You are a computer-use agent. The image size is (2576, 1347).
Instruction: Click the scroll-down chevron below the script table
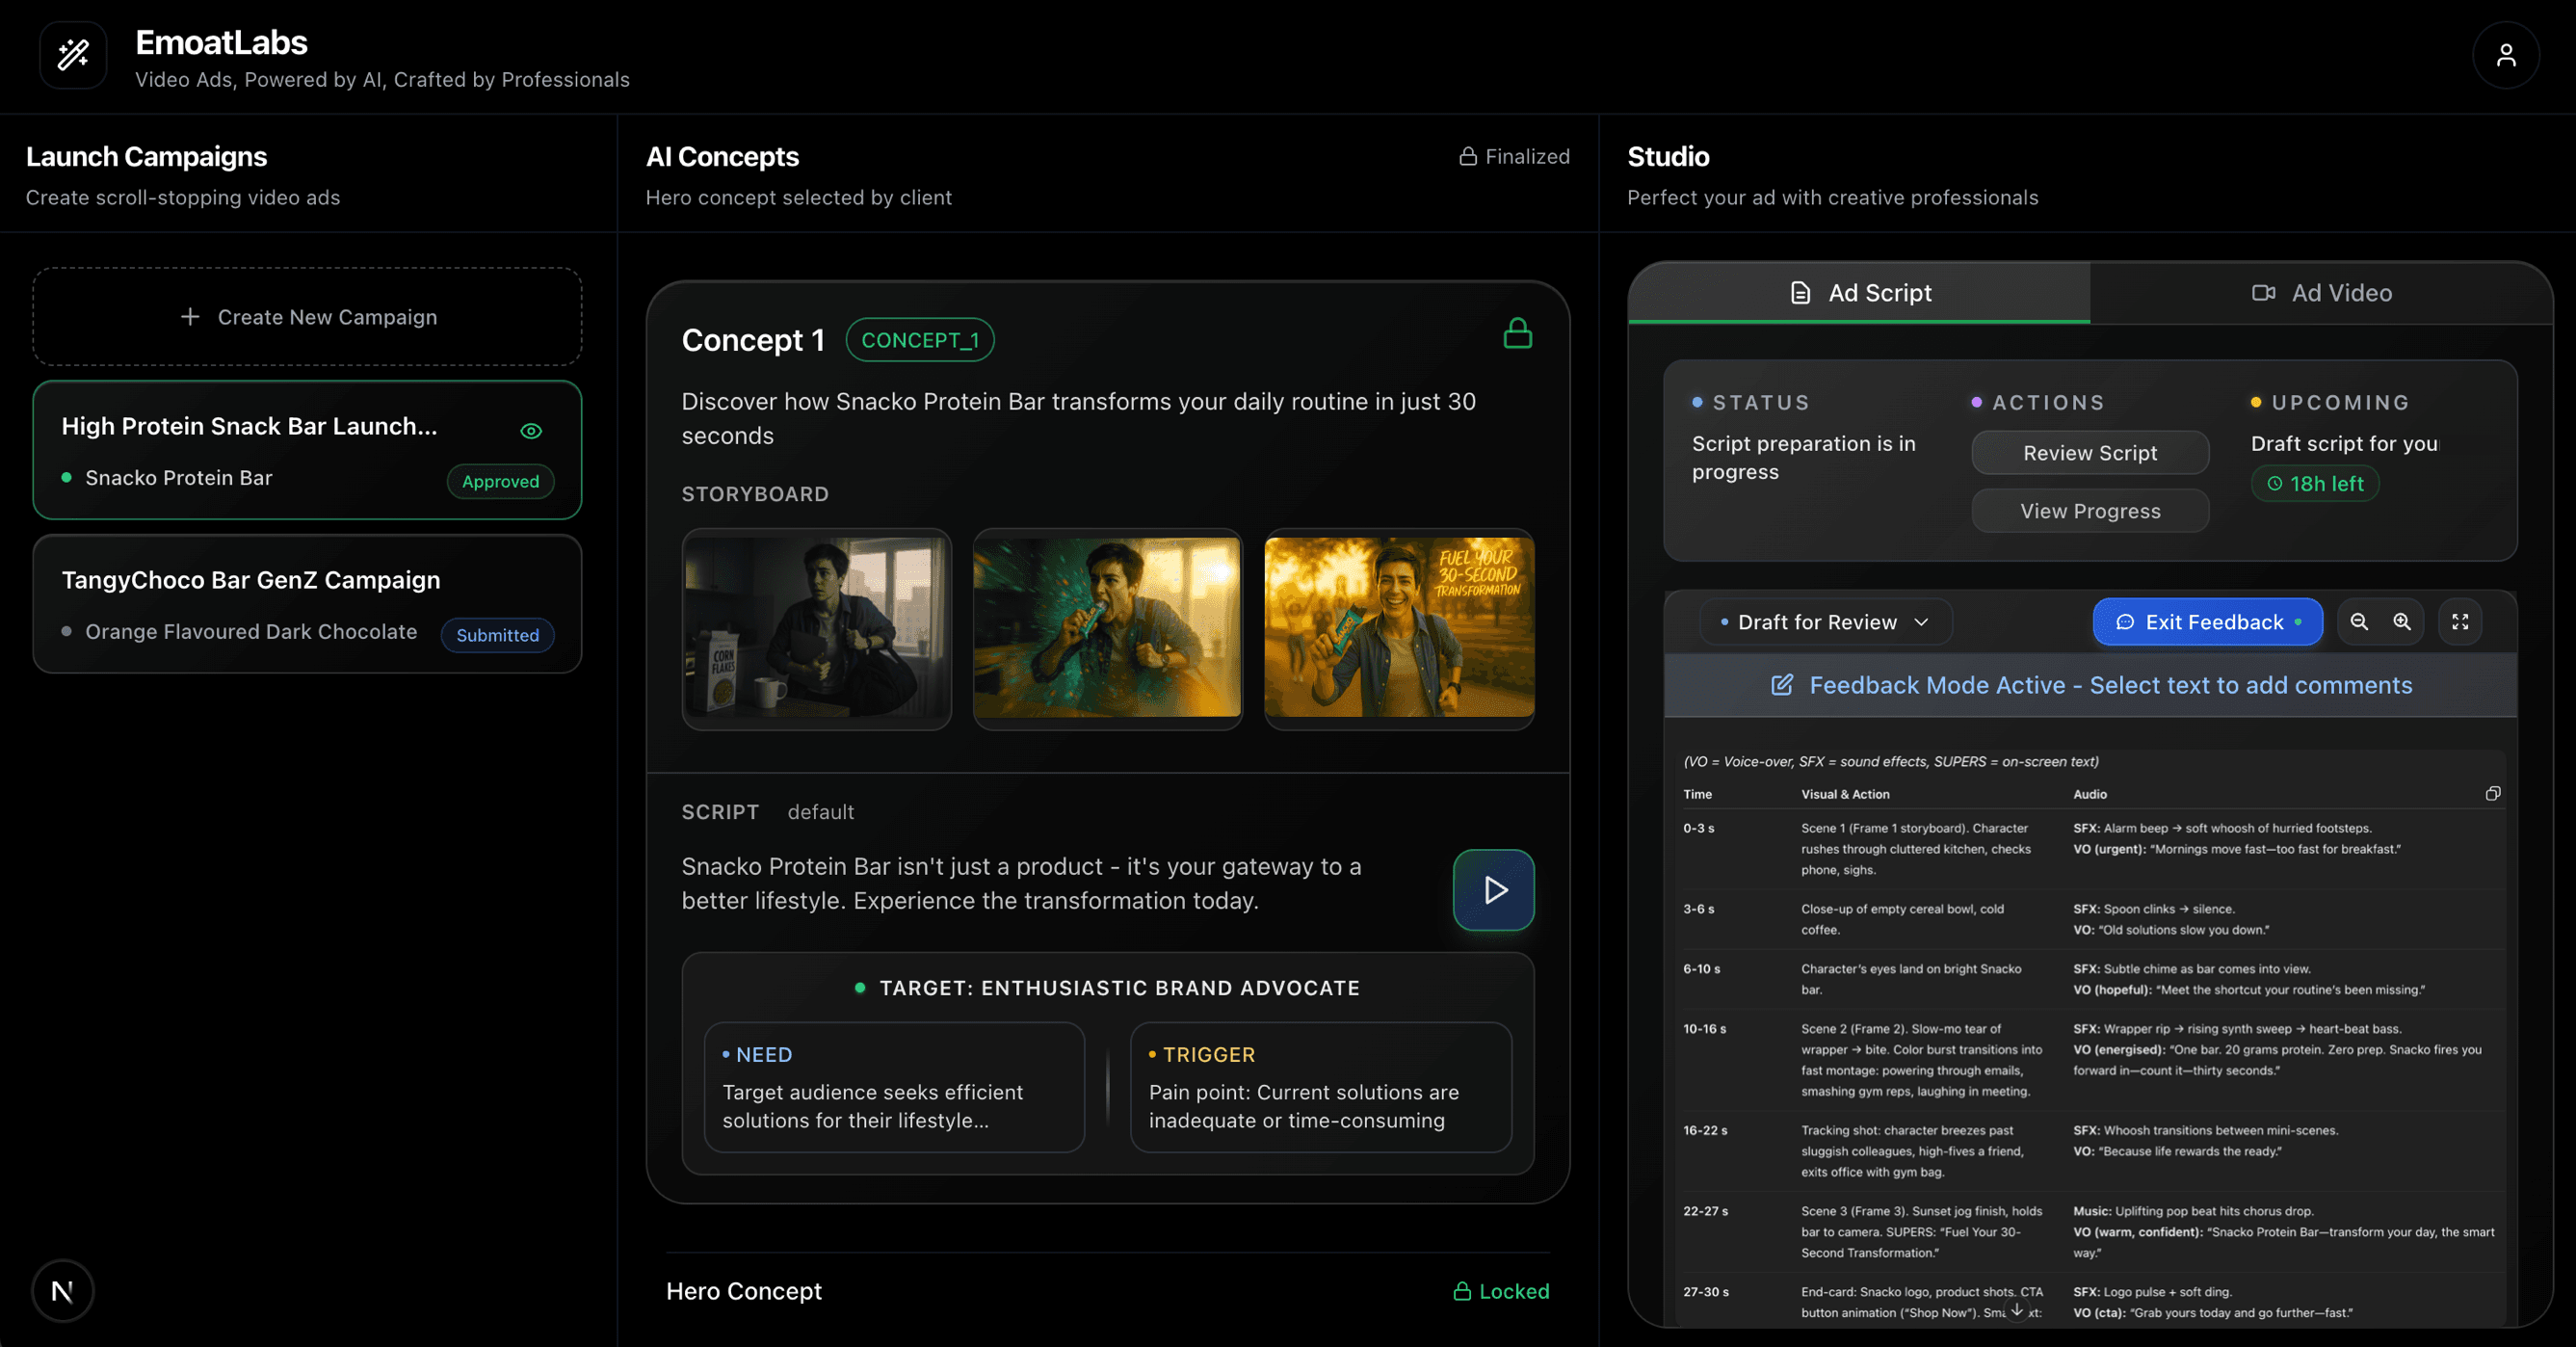(2018, 1311)
